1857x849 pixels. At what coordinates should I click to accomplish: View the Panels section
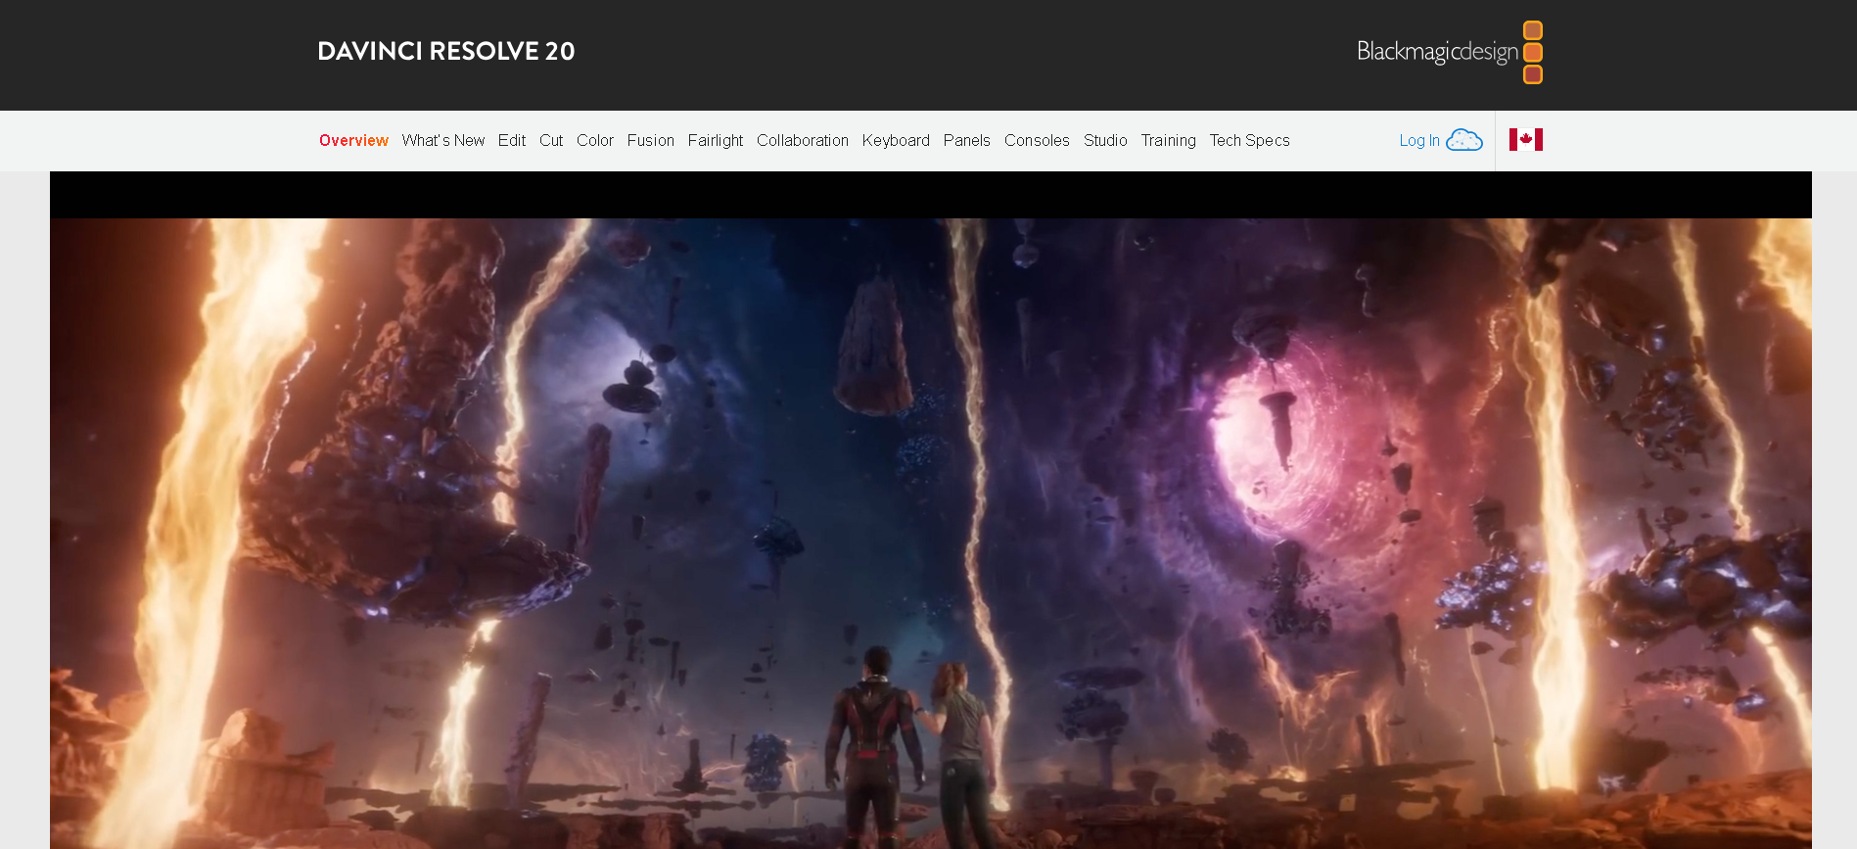[x=967, y=141]
